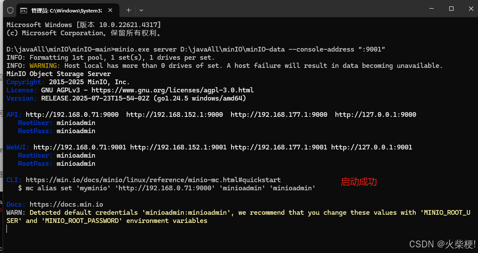Viewport: 478px width, 253px height.
Task: Maximize the terminal window
Action: coord(451,9)
